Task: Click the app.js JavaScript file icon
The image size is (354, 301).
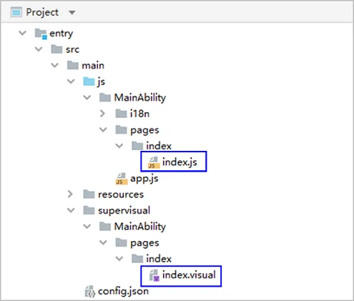Action: (122, 179)
